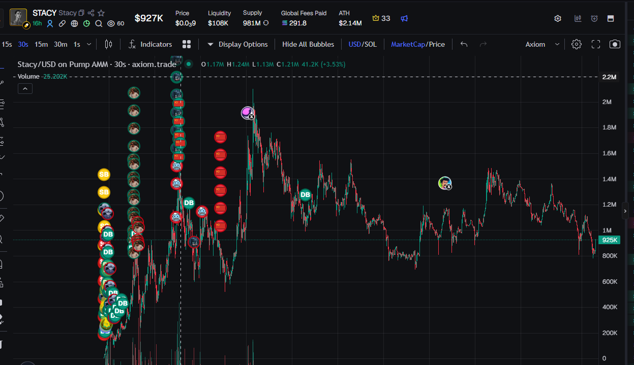This screenshot has height=365, width=634.
Task: Take a chart snapshot with the camera
Action: click(615, 44)
